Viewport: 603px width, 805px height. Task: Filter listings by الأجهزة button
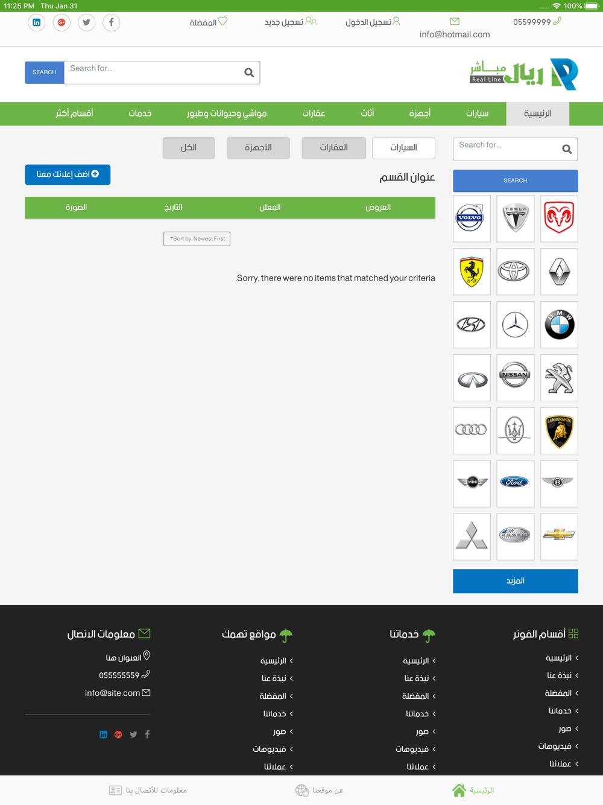point(258,148)
